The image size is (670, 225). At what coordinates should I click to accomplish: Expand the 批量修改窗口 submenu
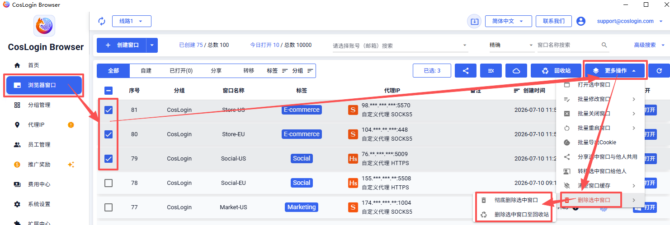(600, 99)
